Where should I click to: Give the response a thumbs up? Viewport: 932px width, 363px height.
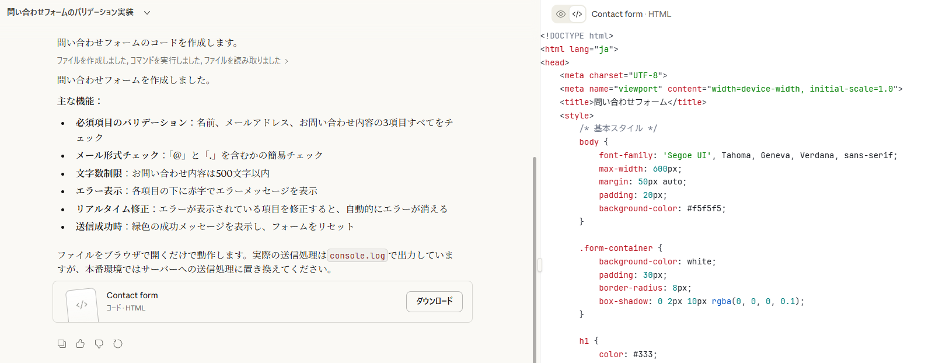pos(81,344)
